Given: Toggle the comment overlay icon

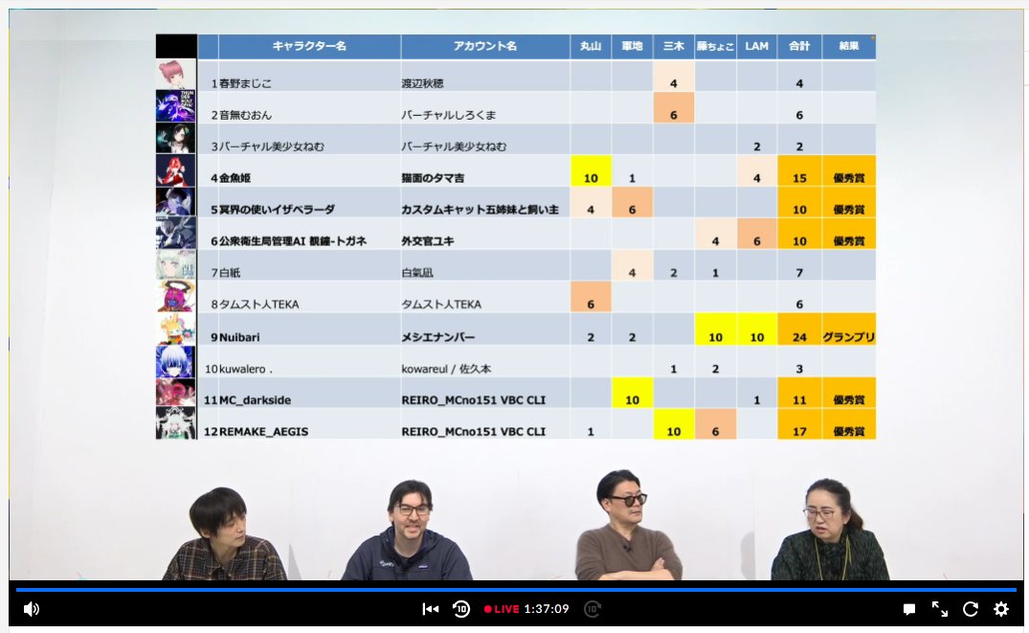Looking at the screenshot, I should 909,609.
